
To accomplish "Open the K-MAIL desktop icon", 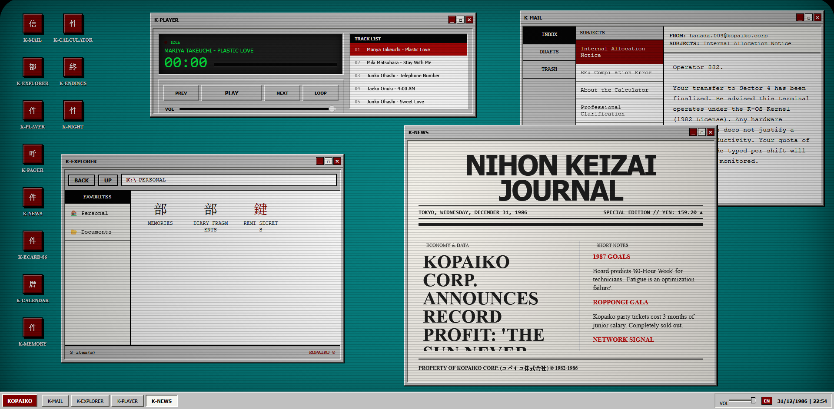I will [x=33, y=28].
